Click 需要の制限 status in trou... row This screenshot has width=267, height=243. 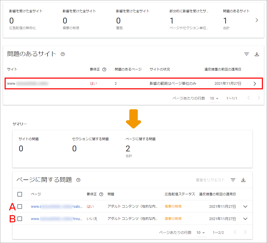click(x=173, y=219)
